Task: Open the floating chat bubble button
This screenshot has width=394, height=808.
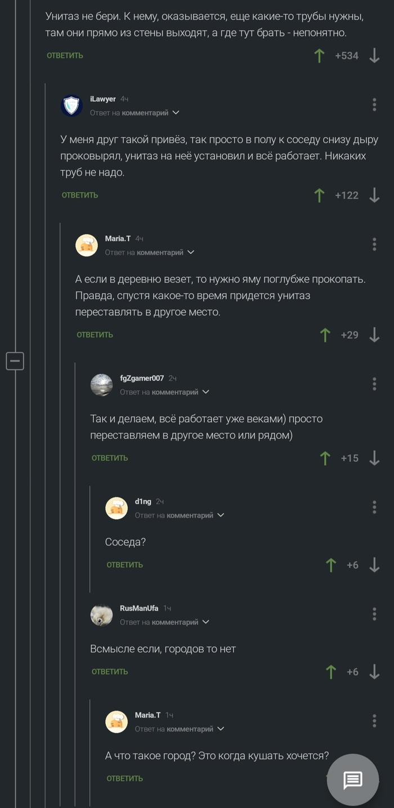Action: [355, 780]
